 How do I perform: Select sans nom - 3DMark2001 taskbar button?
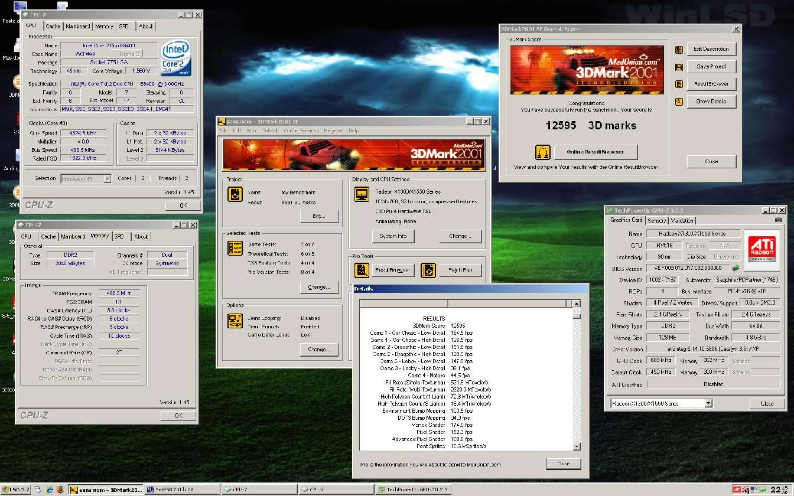106,490
